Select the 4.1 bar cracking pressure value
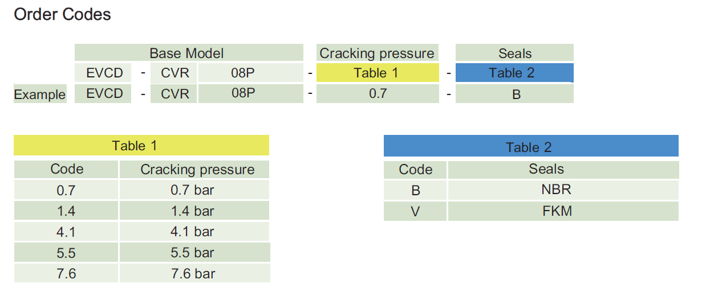The height and width of the screenshot is (296, 706). click(x=193, y=232)
